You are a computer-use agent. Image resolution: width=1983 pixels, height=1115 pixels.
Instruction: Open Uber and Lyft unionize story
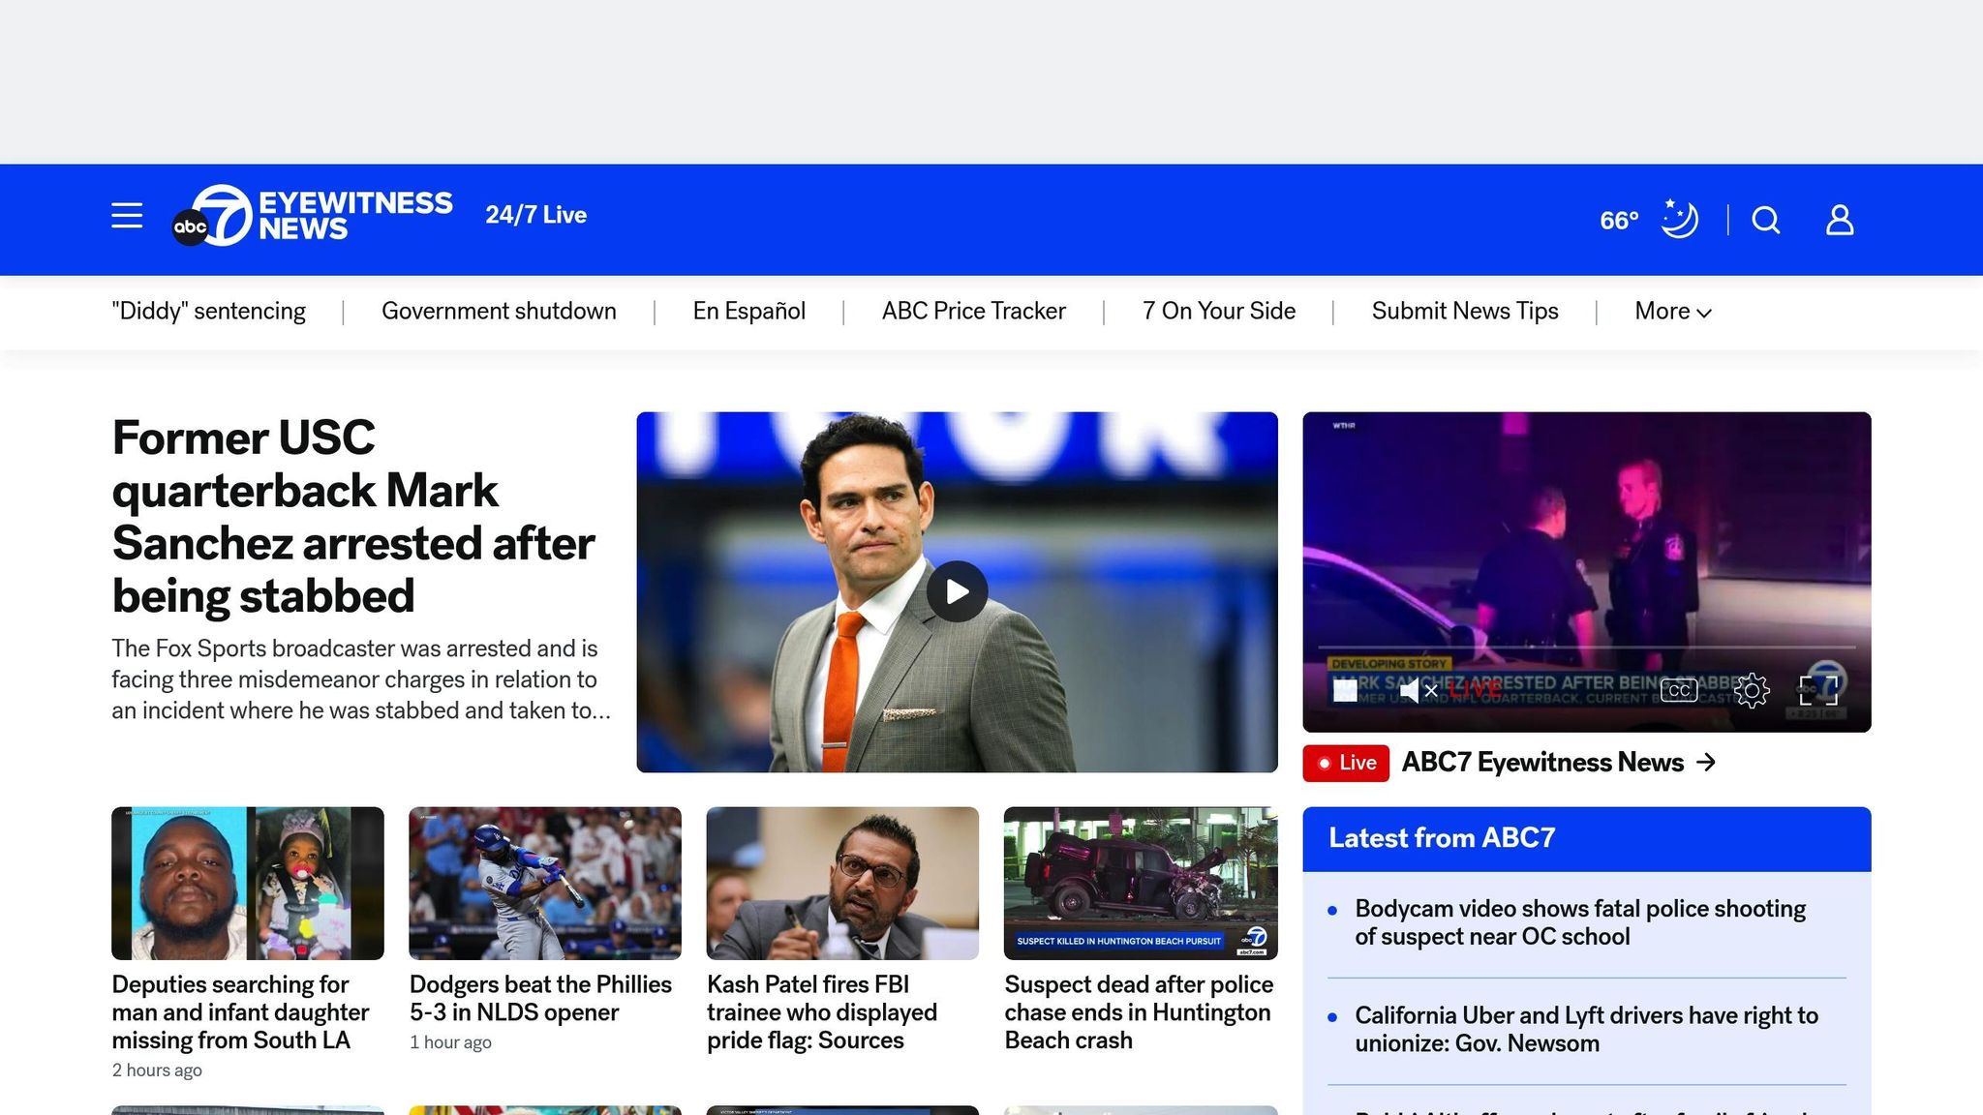[1586, 1029]
